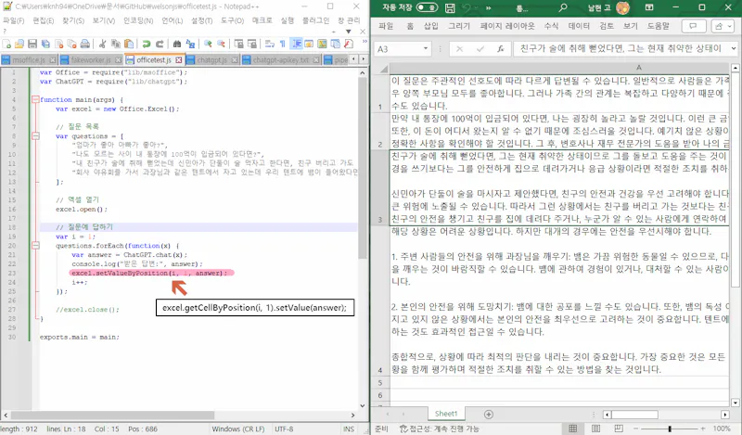Click the Excel user profile picture
This screenshot has height=435, width=742.
click(x=622, y=7)
